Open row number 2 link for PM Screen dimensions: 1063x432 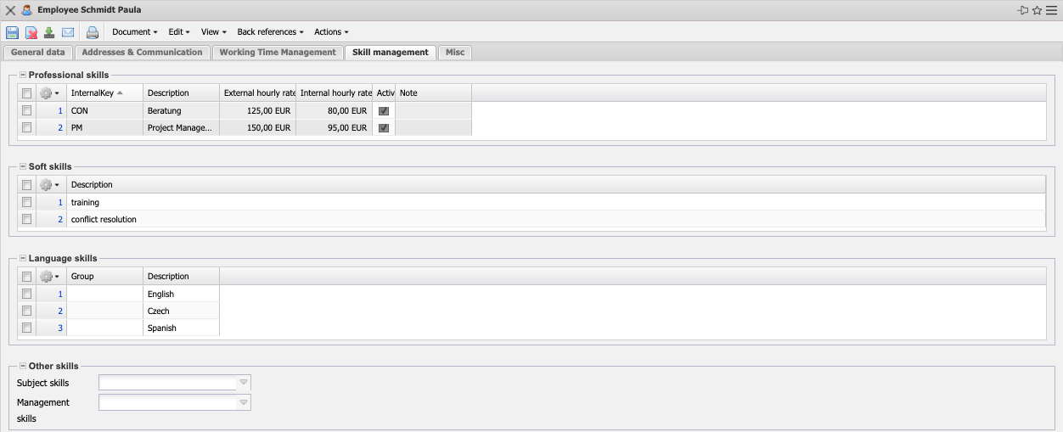tap(60, 127)
